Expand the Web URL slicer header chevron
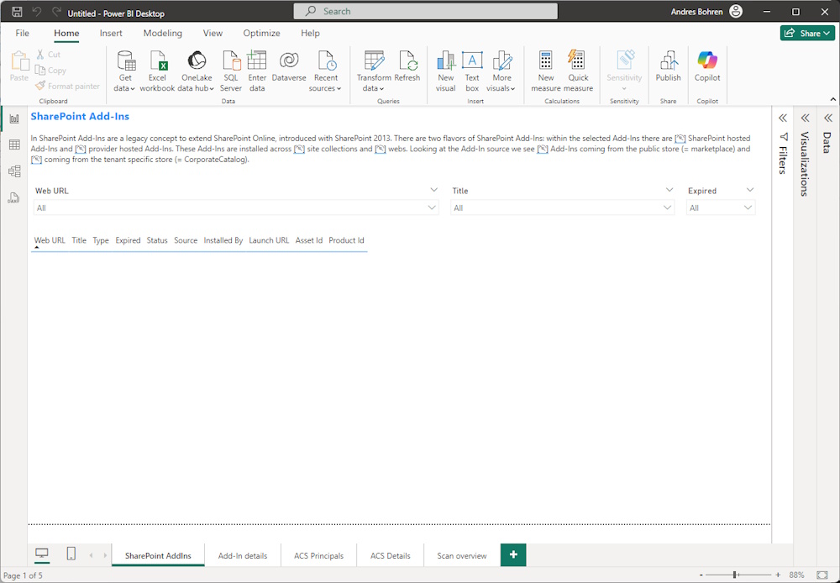This screenshot has height=583, width=840. click(433, 190)
